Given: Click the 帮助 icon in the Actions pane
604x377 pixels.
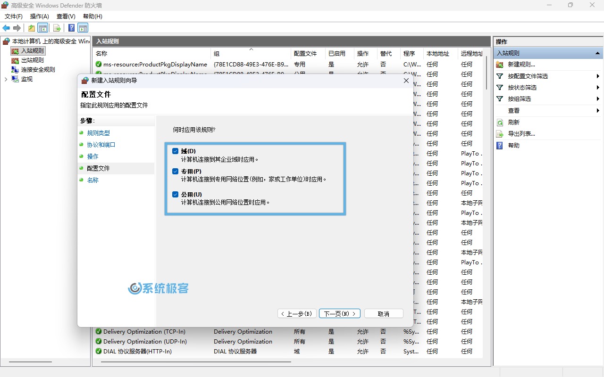Looking at the screenshot, I should [501, 146].
